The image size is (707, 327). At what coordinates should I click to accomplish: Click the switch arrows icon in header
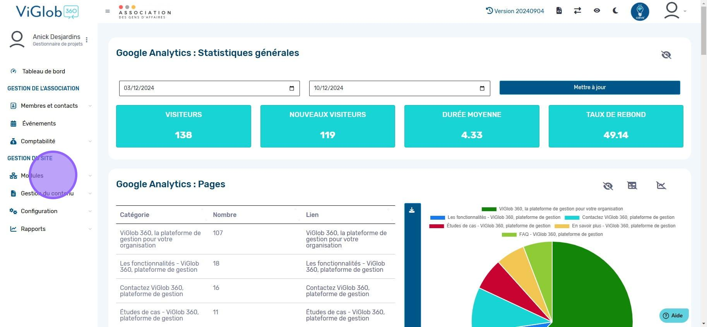click(577, 11)
